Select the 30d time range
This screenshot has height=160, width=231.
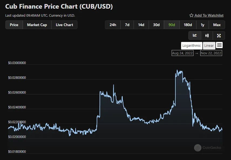[156, 25]
